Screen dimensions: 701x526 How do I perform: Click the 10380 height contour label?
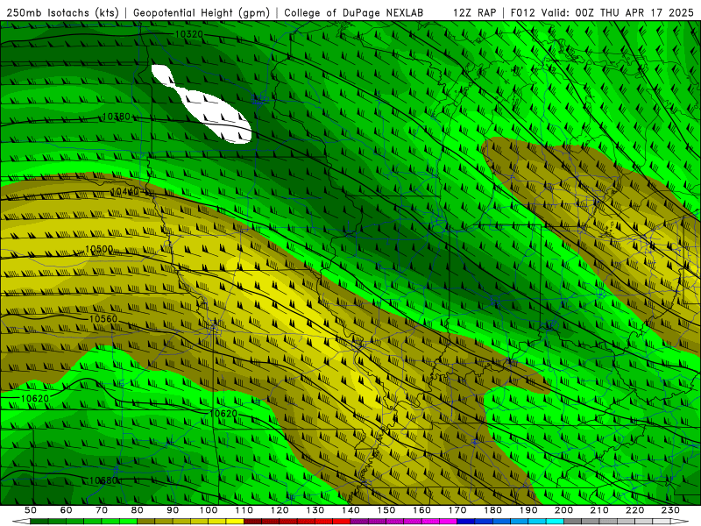pyautogui.click(x=117, y=117)
